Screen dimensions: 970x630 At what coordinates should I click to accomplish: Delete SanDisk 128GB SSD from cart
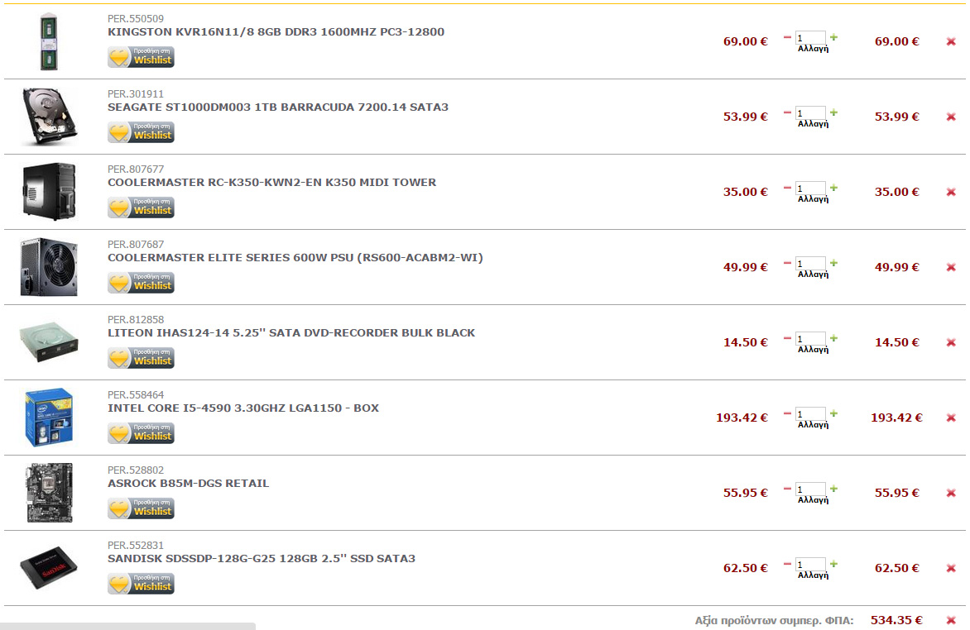click(951, 568)
